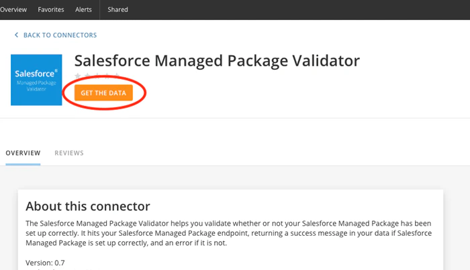Open Favorites in the top navigation bar

click(x=50, y=9)
